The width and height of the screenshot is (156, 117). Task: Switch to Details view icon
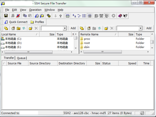pos(89,16)
